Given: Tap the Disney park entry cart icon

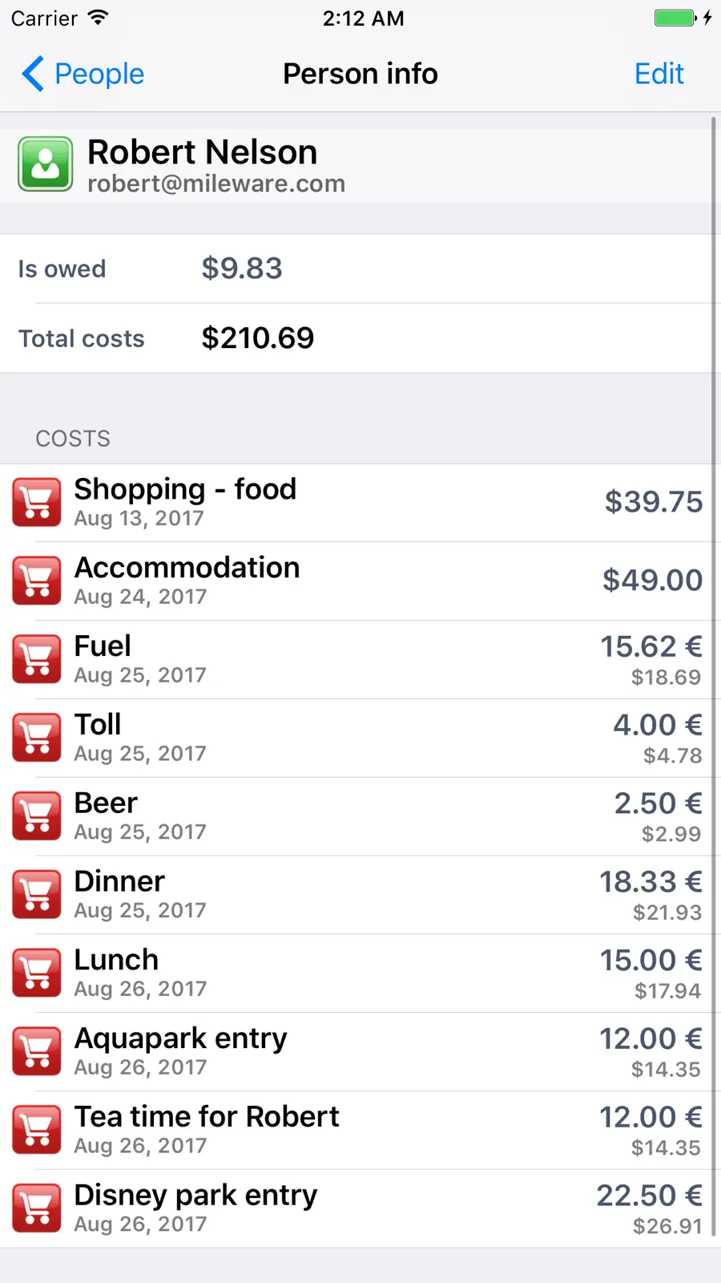Looking at the screenshot, I should [37, 1208].
